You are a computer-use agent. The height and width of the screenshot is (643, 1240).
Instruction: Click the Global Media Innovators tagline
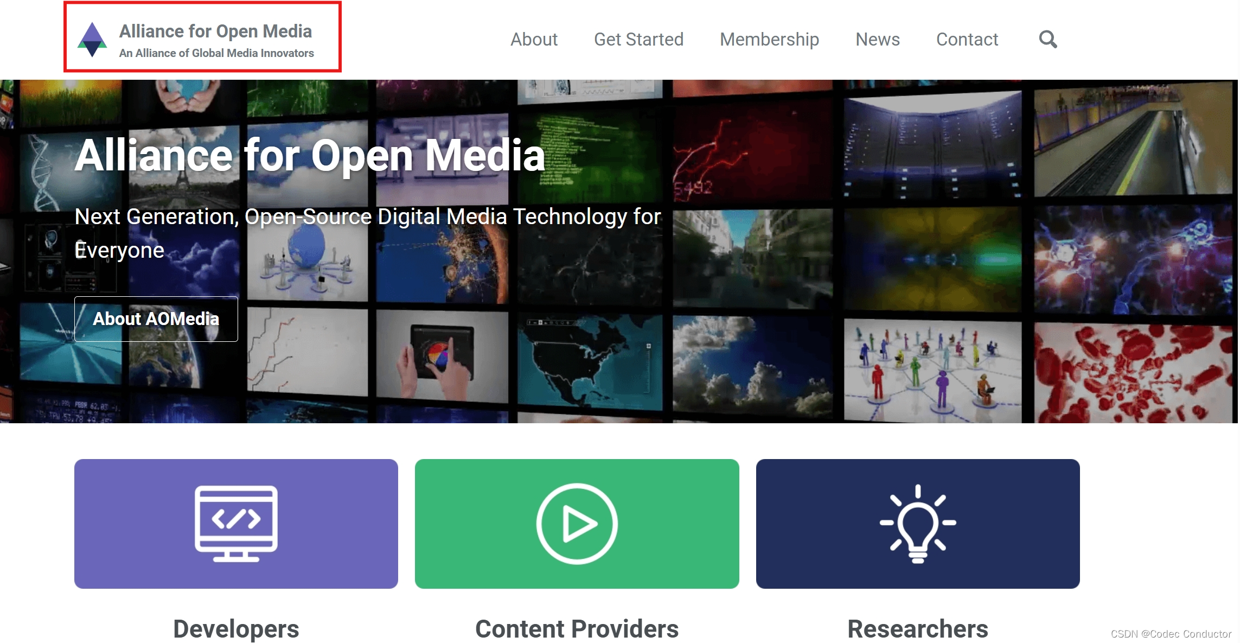click(x=216, y=53)
